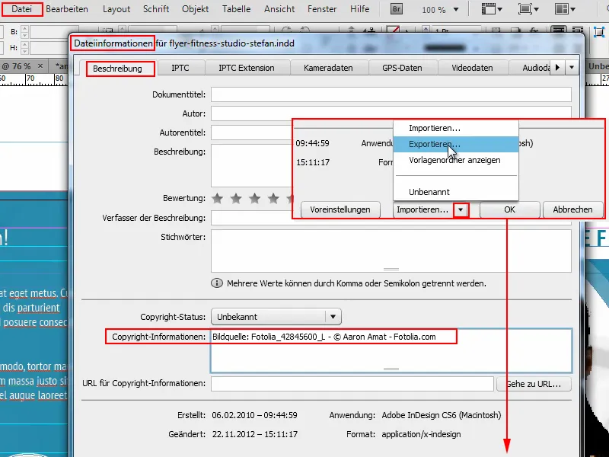
Task: Click the Gehe zu URL button
Action: click(534, 384)
